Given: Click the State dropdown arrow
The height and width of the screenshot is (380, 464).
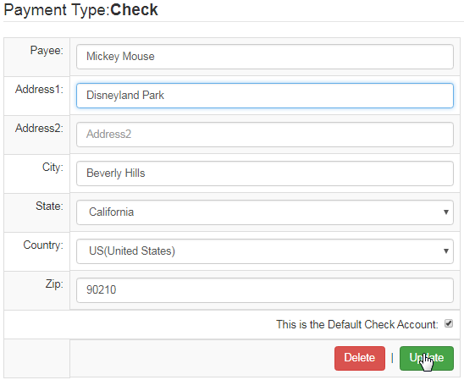Looking at the screenshot, I should (x=446, y=212).
